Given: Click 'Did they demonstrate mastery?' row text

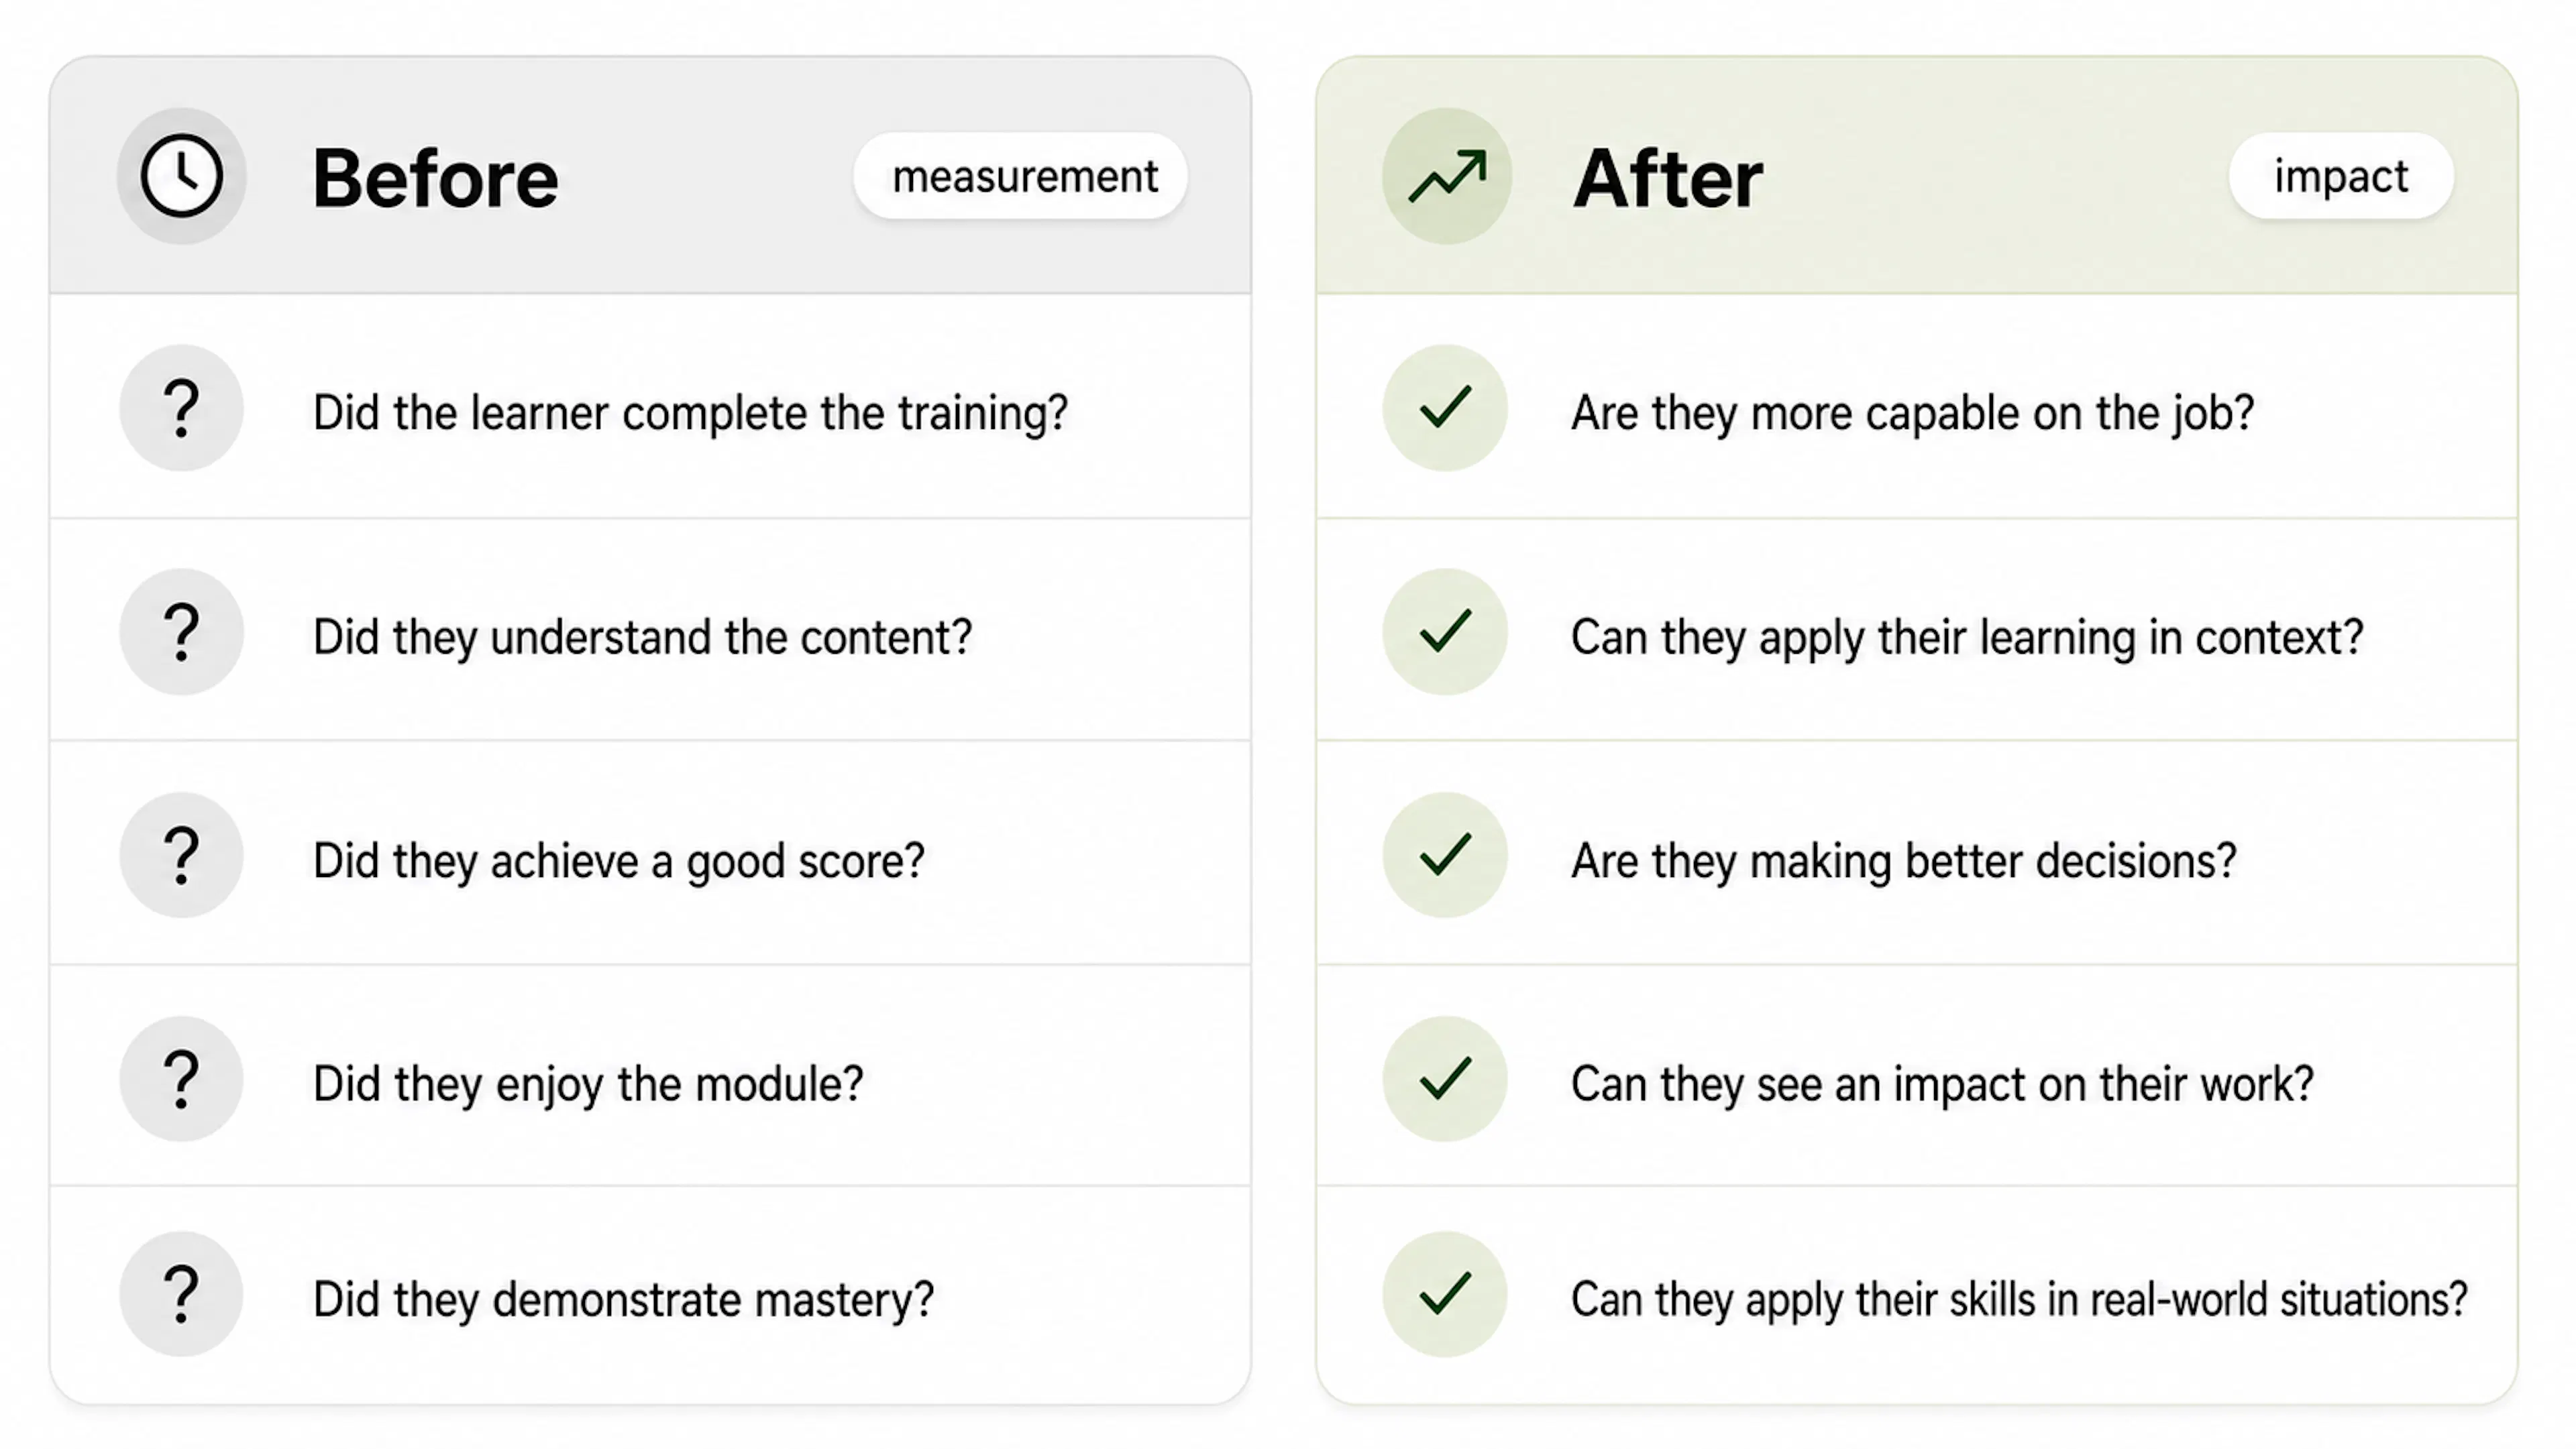Looking at the screenshot, I should pos(623,1300).
